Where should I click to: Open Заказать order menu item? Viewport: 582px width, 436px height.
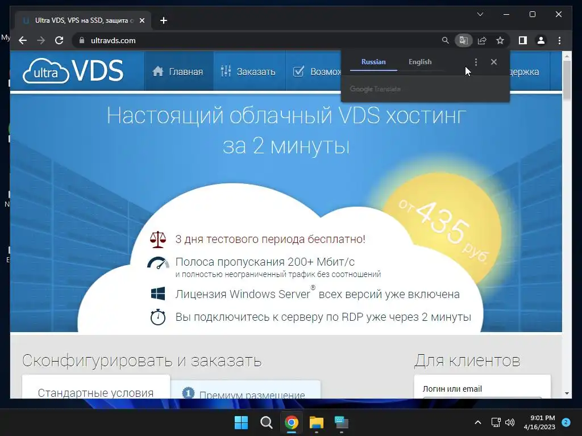(x=248, y=71)
